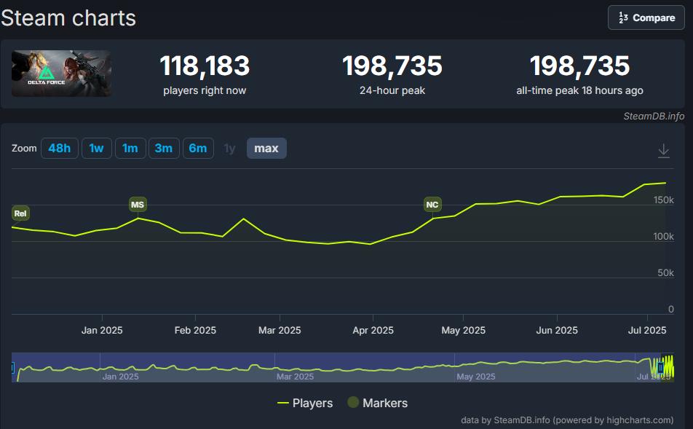Click the Apr 2025 axis label

(x=373, y=330)
